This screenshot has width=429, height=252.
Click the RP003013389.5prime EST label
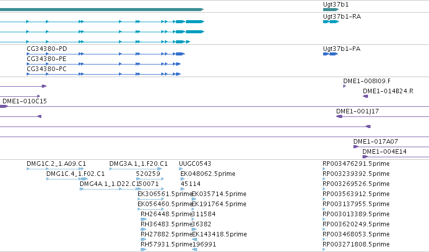point(356,214)
